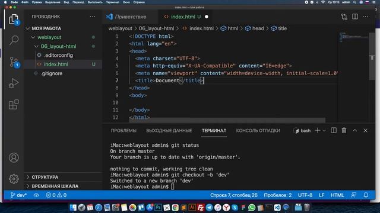This screenshot has width=380, height=213.
Task: Click title in the breadcrumb
Action: coord(283,28)
